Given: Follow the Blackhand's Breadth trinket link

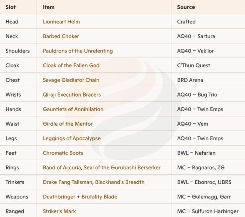Looking at the screenshot, I should click(x=119, y=182).
